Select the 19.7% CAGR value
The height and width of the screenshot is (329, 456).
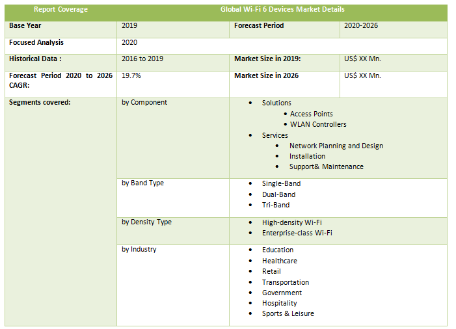[131, 75]
